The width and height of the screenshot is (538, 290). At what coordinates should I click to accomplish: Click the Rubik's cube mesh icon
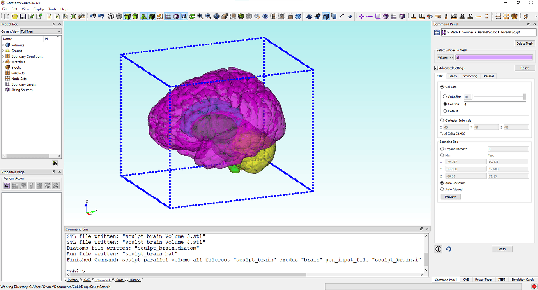click(x=514, y=16)
